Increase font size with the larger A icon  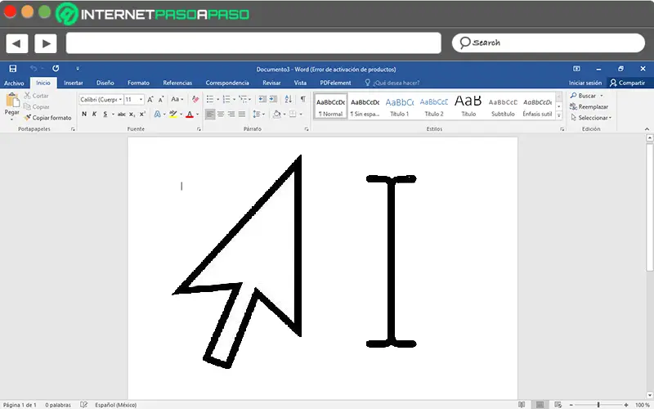pos(150,99)
